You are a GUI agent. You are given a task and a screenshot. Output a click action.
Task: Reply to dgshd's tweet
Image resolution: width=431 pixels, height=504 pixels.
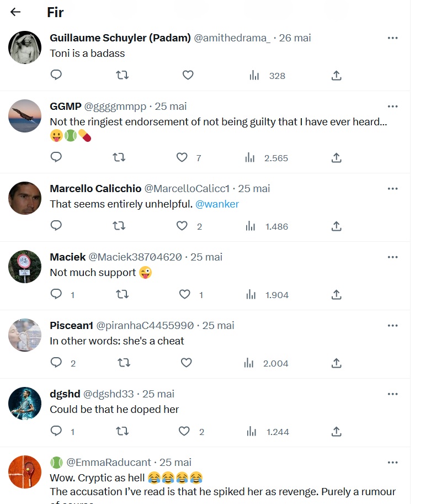(56, 431)
